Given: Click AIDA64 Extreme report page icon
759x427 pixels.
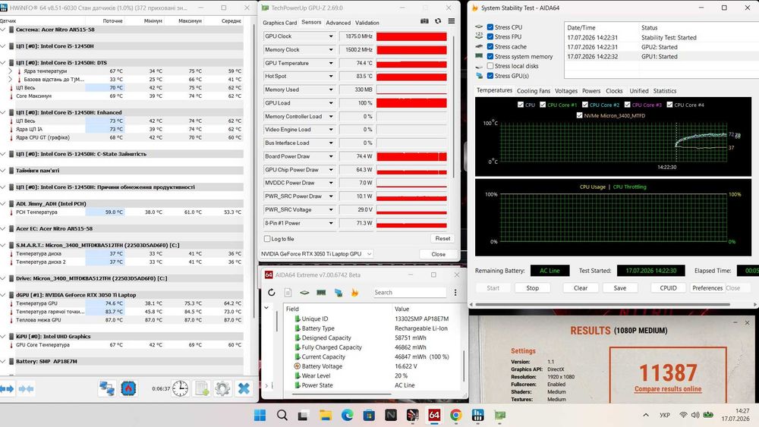Looking at the screenshot, I should [x=288, y=293].
